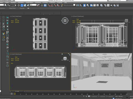Open the Autodesk A360 gallery icon
Screen dimensions: 133x99
pos(118,5)
